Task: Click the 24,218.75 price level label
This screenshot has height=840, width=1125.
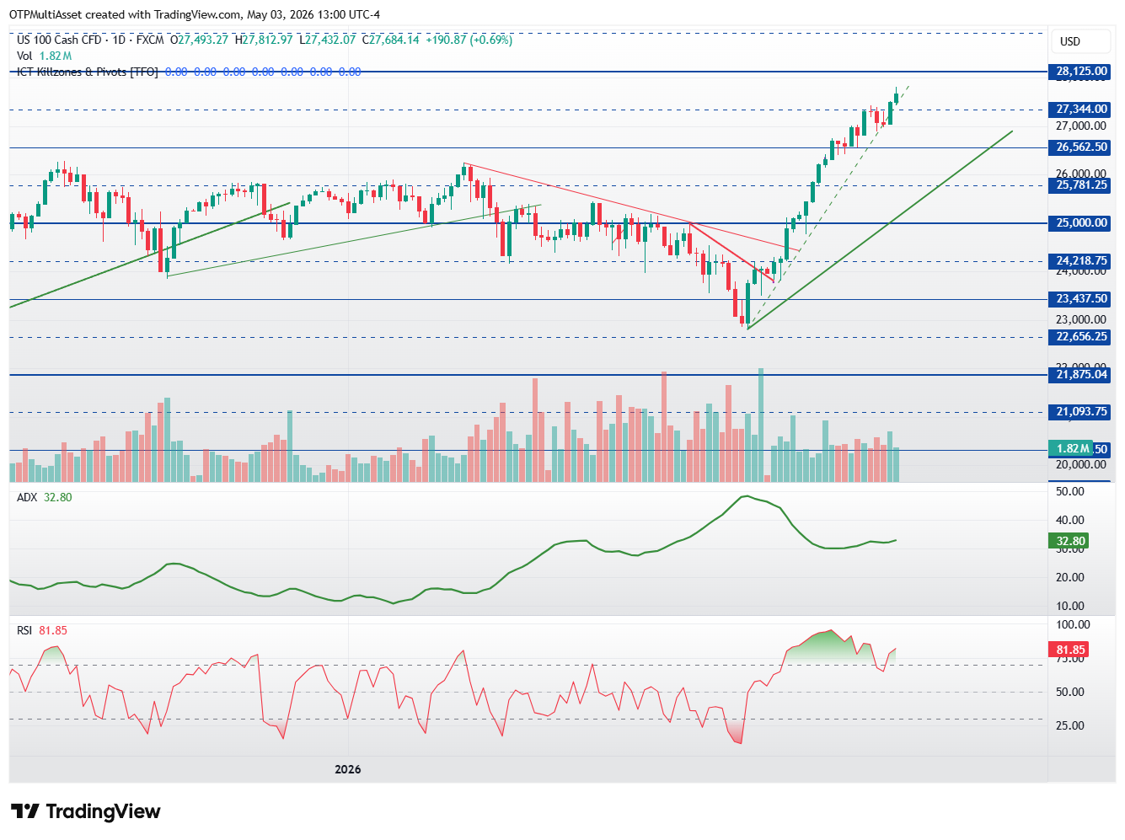Action: [1079, 261]
